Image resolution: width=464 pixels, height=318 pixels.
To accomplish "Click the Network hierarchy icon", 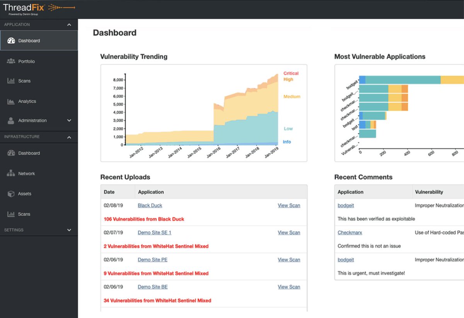I will point(11,174).
